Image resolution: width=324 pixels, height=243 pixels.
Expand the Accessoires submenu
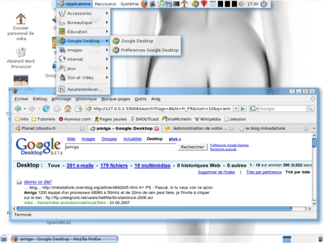(84, 14)
